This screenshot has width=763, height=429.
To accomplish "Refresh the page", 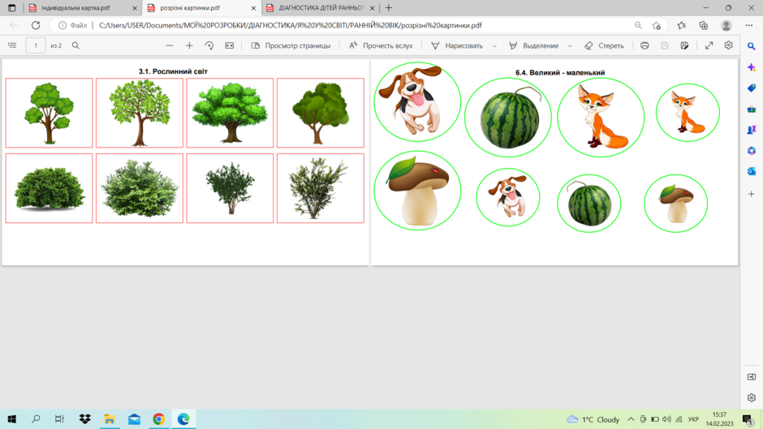I will (36, 25).
